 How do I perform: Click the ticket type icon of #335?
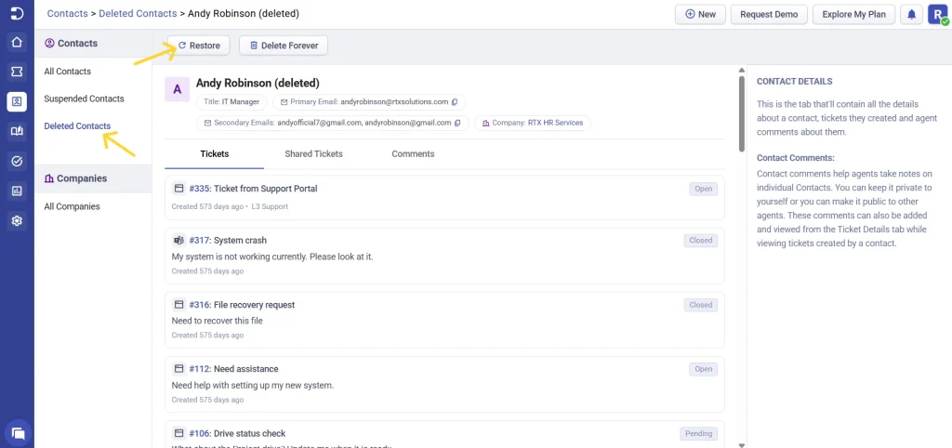pyautogui.click(x=179, y=189)
